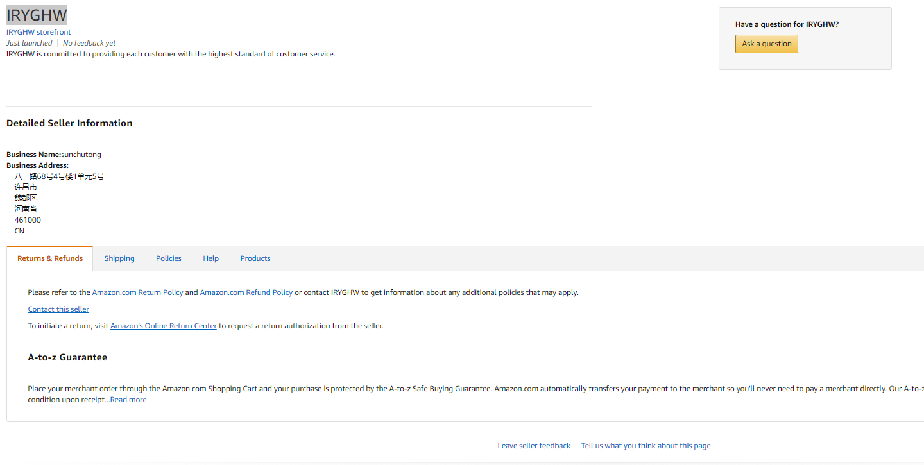The width and height of the screenshot is (924, 465).
Task: Open the IRYGHW storefront link
Action: 38,32
